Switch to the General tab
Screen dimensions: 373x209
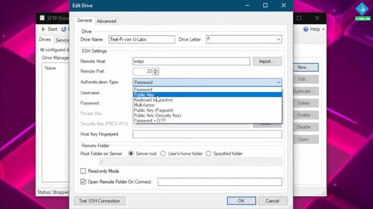(x=84, y=21)
